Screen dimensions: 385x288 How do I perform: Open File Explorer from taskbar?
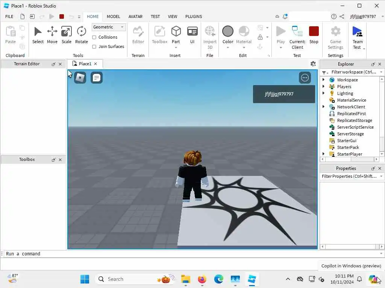click(x=186, y=279)
